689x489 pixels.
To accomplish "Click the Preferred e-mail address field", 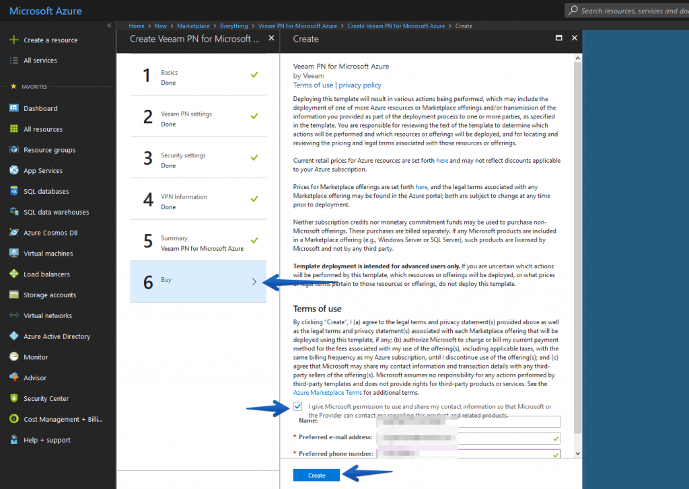I will pyautogui.click(x=468, y=438).
